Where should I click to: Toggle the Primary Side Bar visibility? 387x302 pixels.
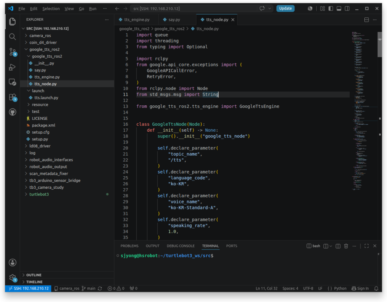tap(331, 8)
